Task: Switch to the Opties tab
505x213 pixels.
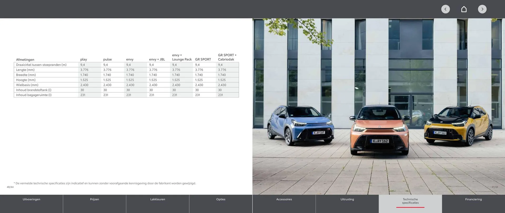Action: tap(221, 204)
